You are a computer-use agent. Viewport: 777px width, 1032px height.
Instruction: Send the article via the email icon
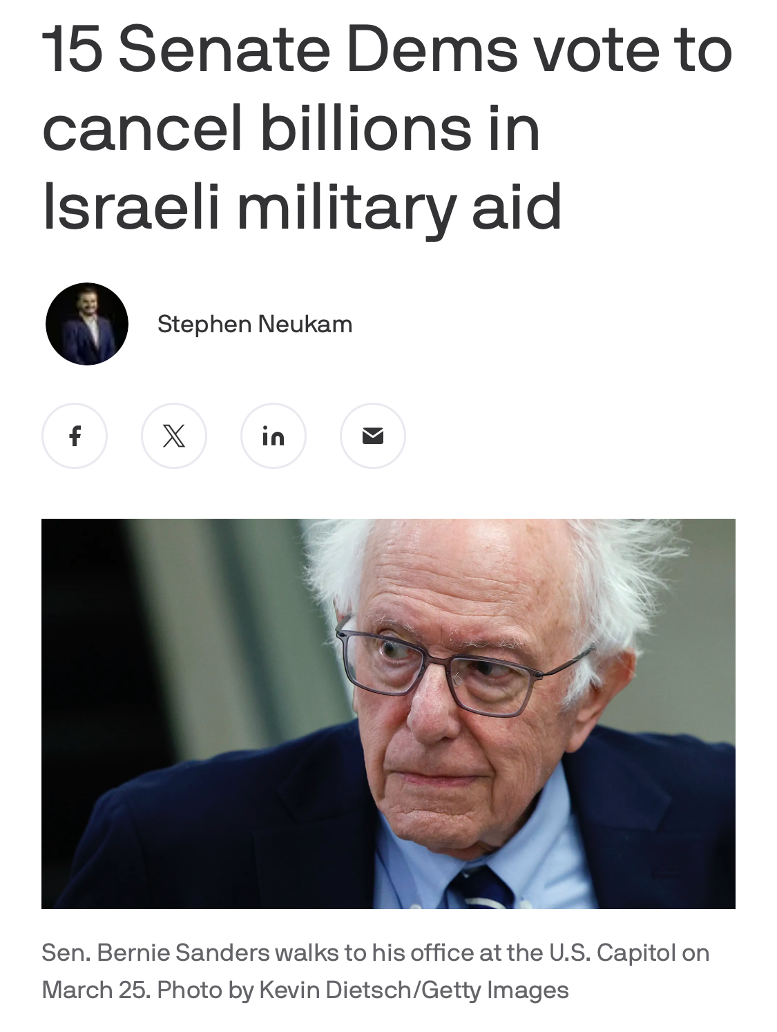(x=373, y=436)
